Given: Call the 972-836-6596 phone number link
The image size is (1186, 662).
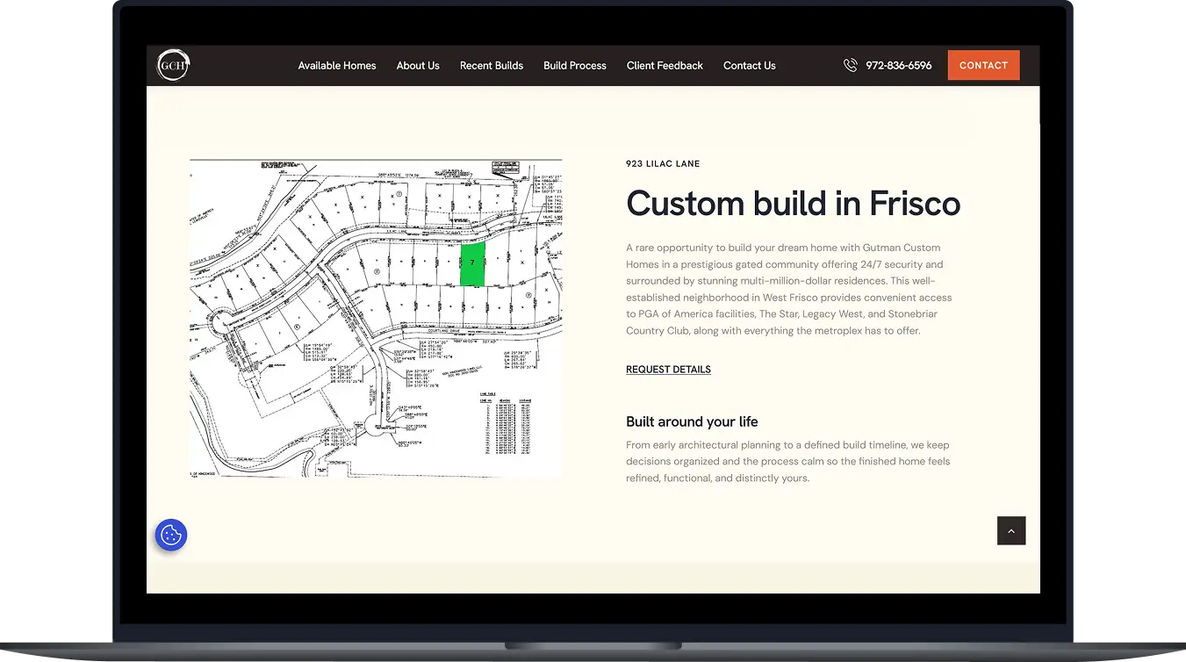Looking at the screenshot, I should [898, 66].
